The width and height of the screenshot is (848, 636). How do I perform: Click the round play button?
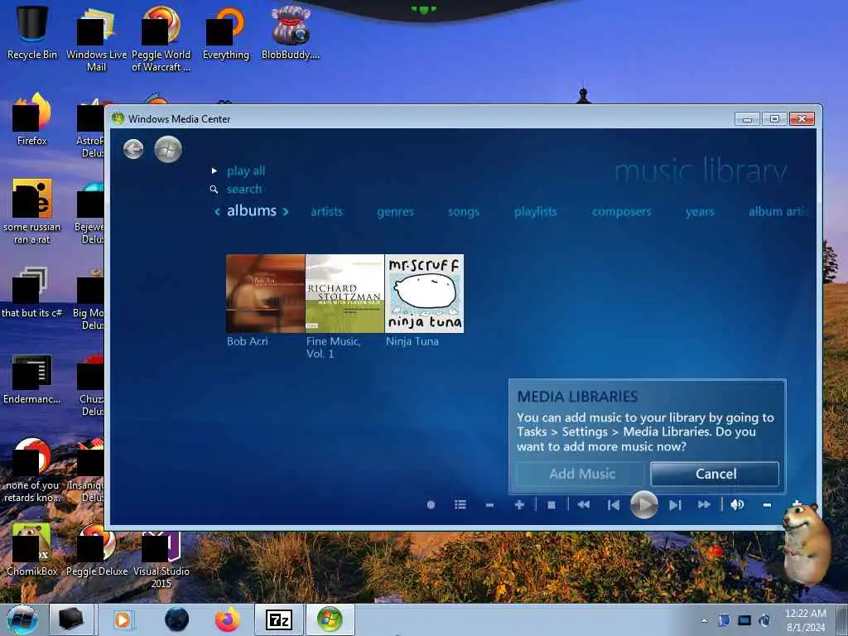point(644,505)
